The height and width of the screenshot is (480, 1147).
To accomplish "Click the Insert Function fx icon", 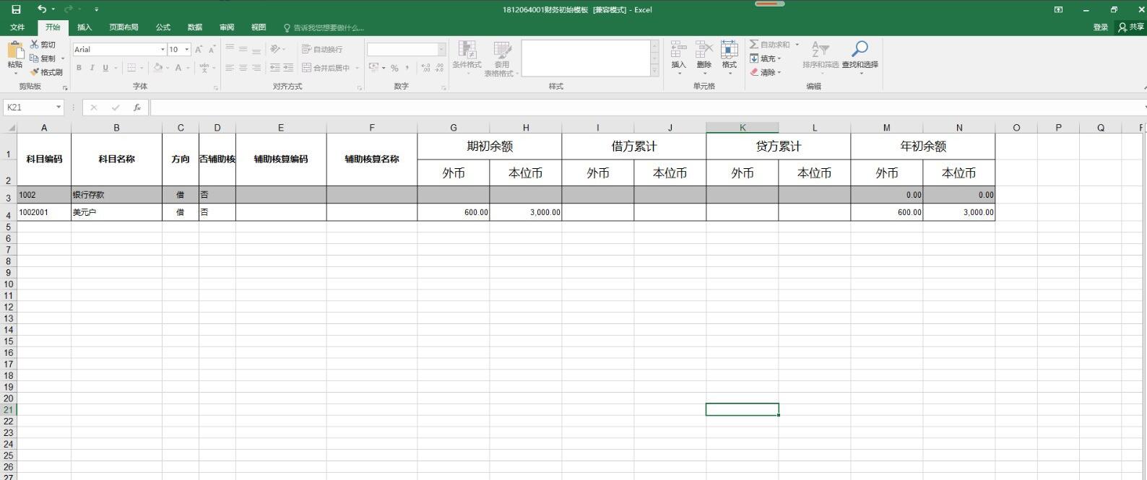I will (x=137, y=107).
